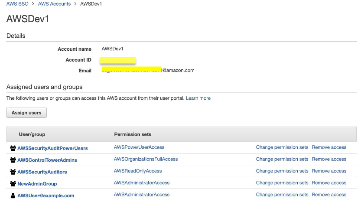Remove access for NewAdminGroup
Image resolution: width=361 pixels, height=202 pixels.
pyautogui.click(x=329, y=182)
